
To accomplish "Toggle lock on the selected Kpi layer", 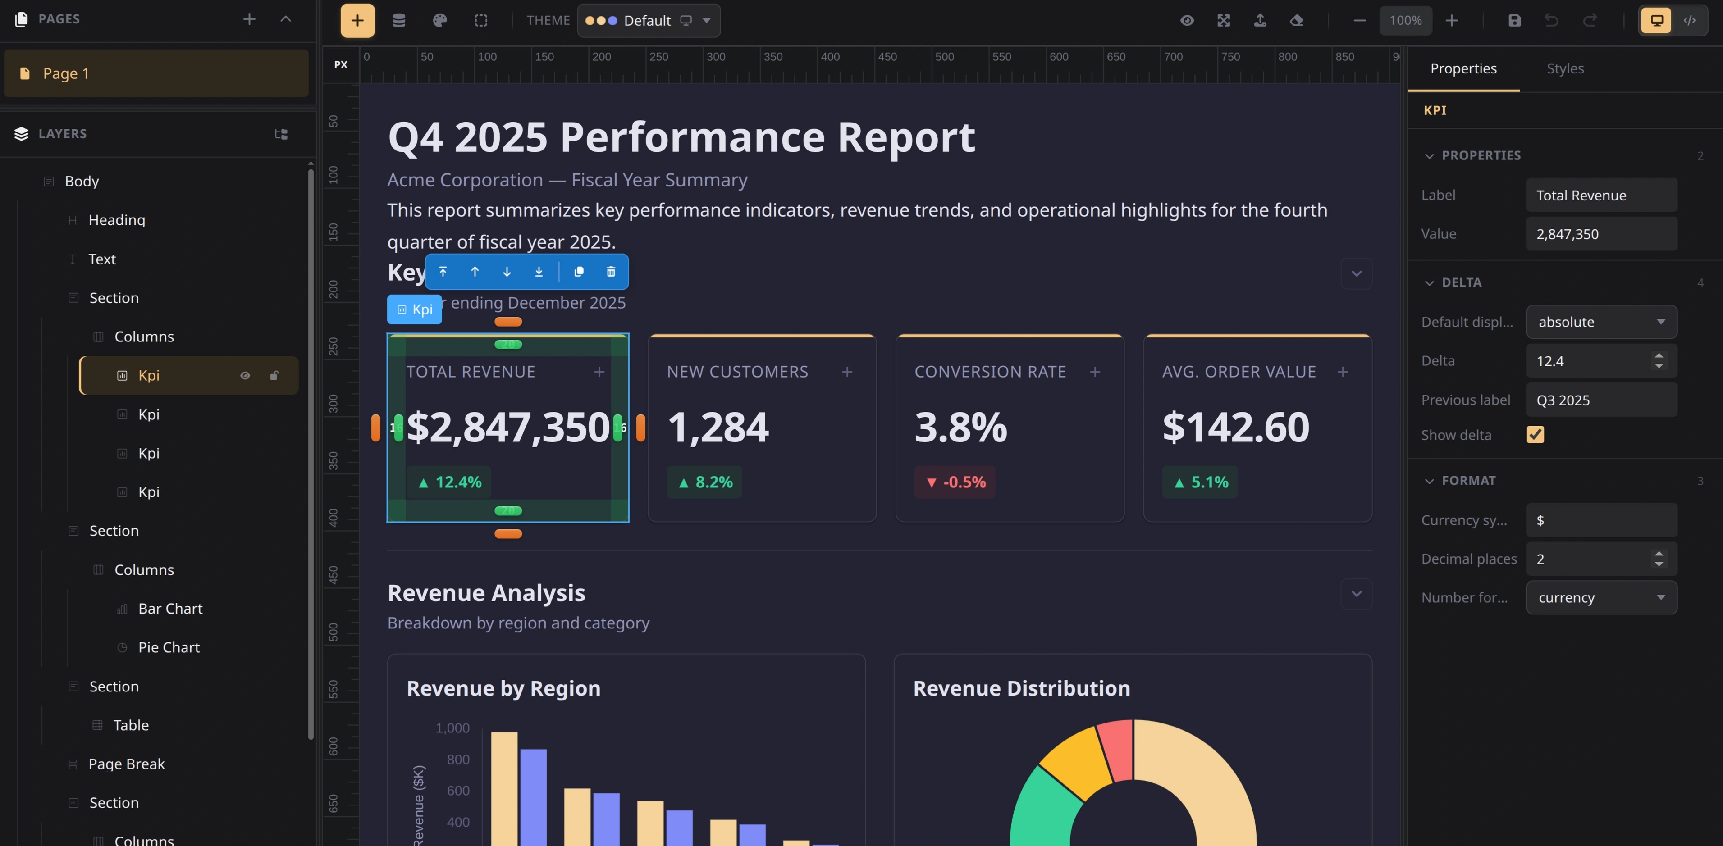I will (274, 375).
